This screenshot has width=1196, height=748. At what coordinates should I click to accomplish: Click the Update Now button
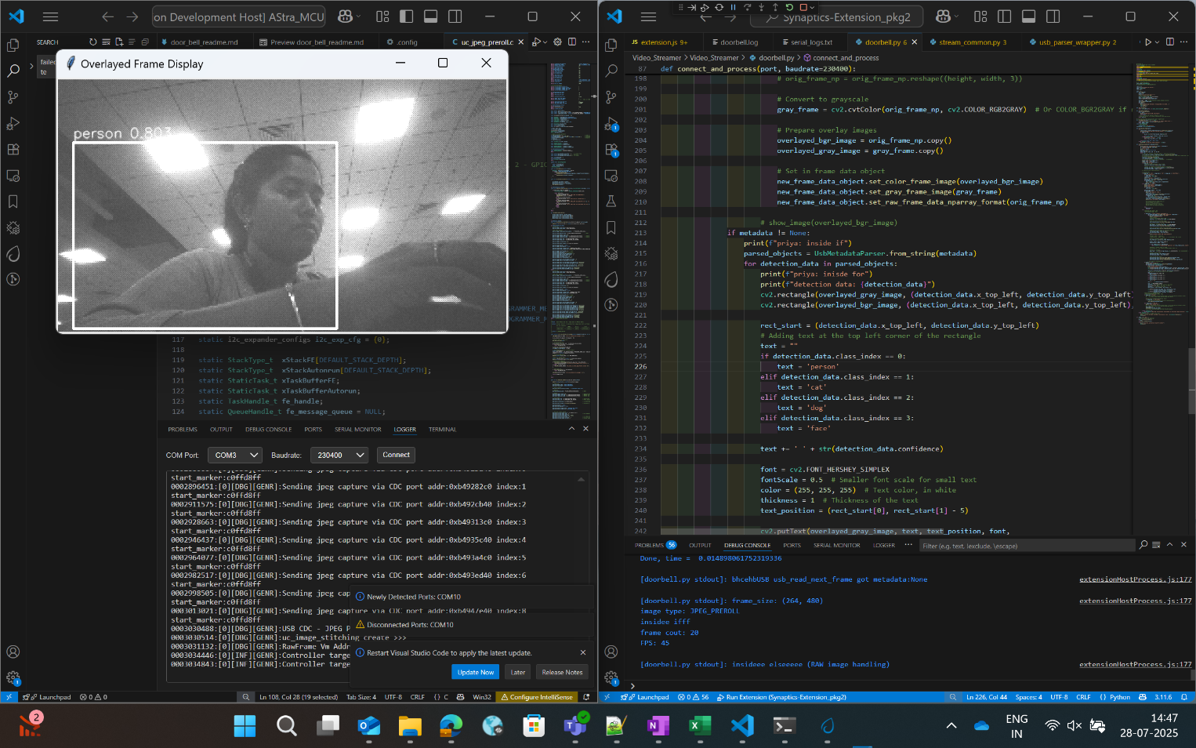tap(476, 672)
